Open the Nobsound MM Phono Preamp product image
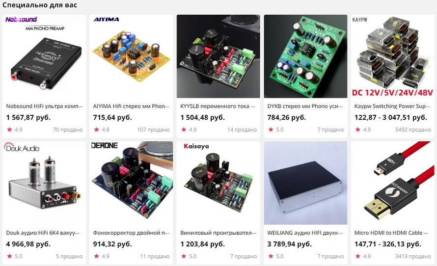The height and width of the screenshot is (266, 437). (44, 56)
